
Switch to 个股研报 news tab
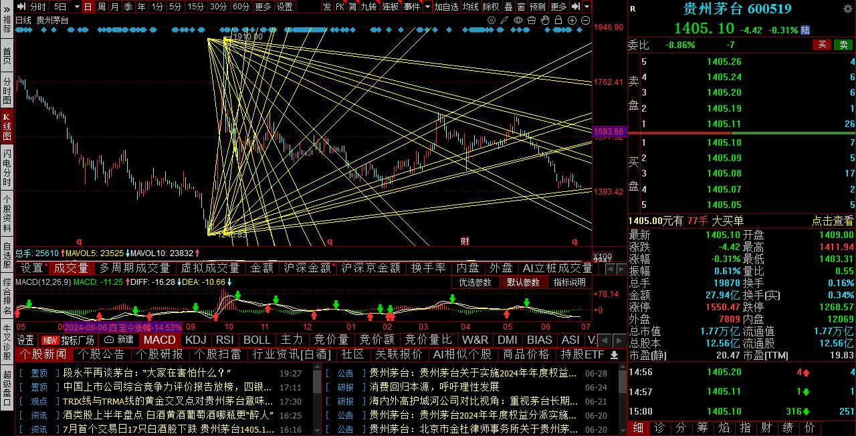(x=160, y=354)
